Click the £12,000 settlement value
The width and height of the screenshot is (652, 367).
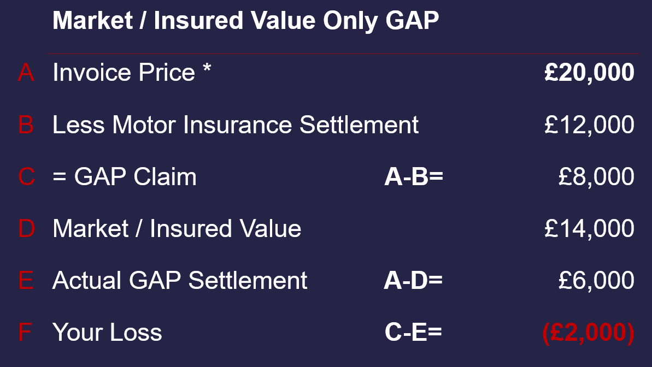(589, 125)
